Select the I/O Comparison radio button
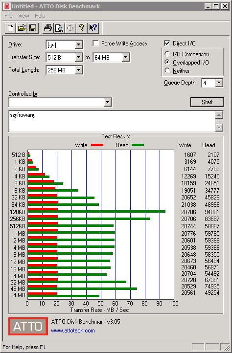232x353 pixels. point(167,54)
